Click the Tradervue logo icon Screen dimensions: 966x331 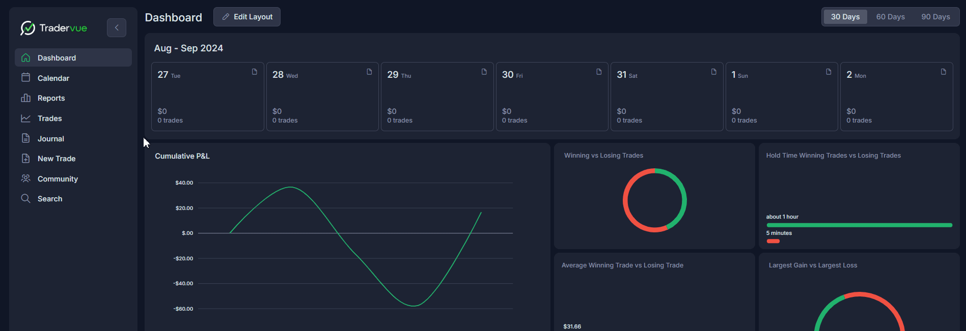(27, 28)
